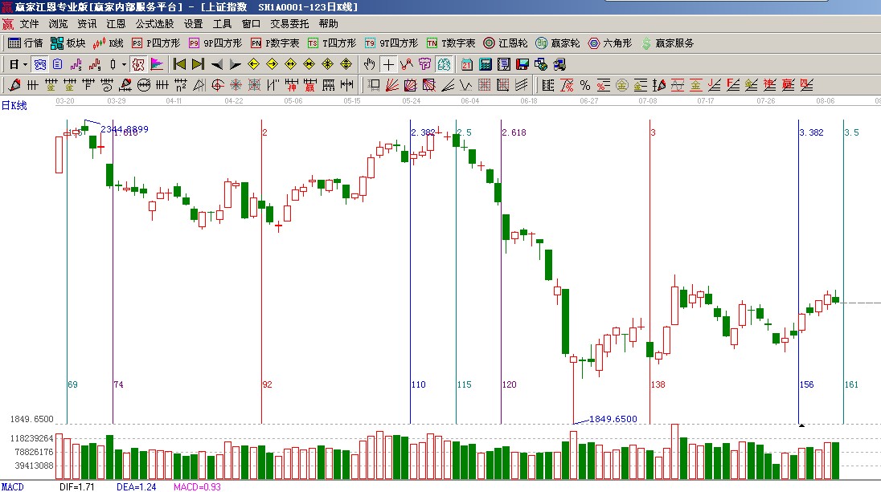Click the 赢家服务 button
The width and height of the screenshot is (881, 492).
pos(667,43)
